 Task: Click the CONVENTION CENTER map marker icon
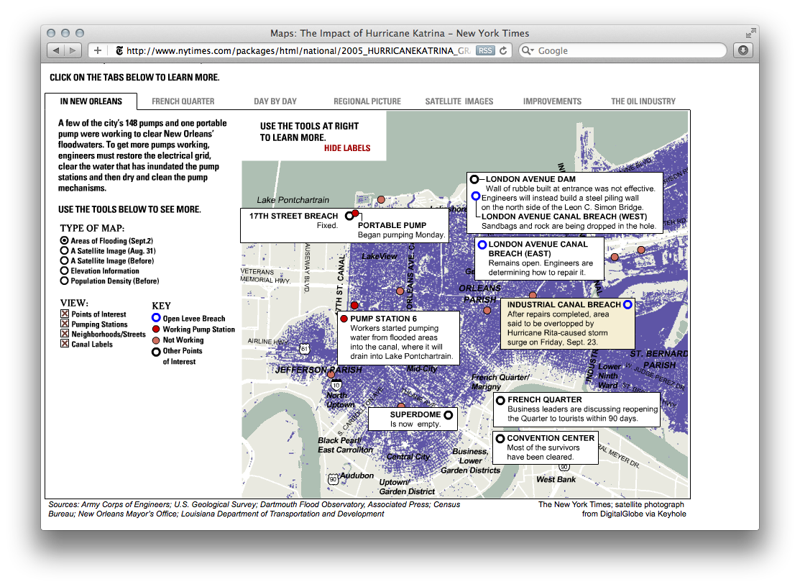tap(501, 438)
